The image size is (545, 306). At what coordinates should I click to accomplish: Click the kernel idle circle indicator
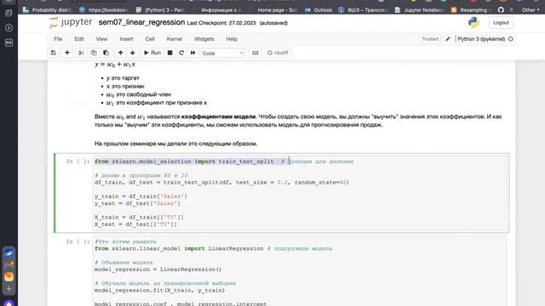click(511, 39)
